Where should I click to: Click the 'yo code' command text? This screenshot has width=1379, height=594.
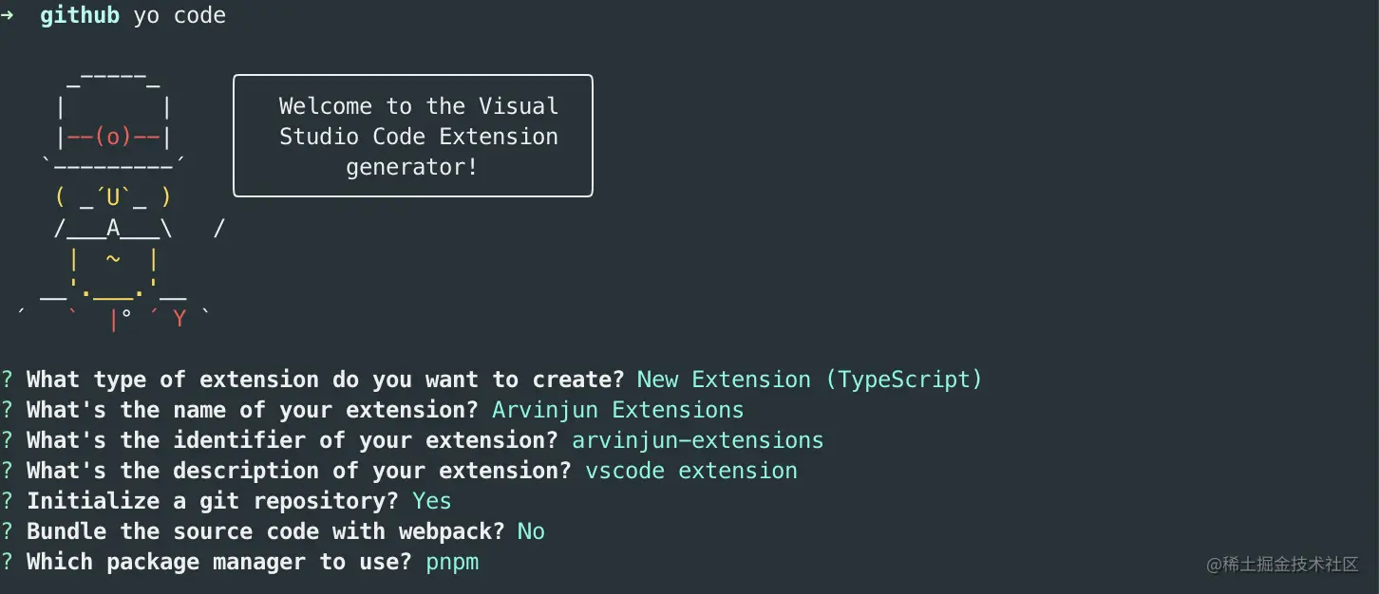179,16
